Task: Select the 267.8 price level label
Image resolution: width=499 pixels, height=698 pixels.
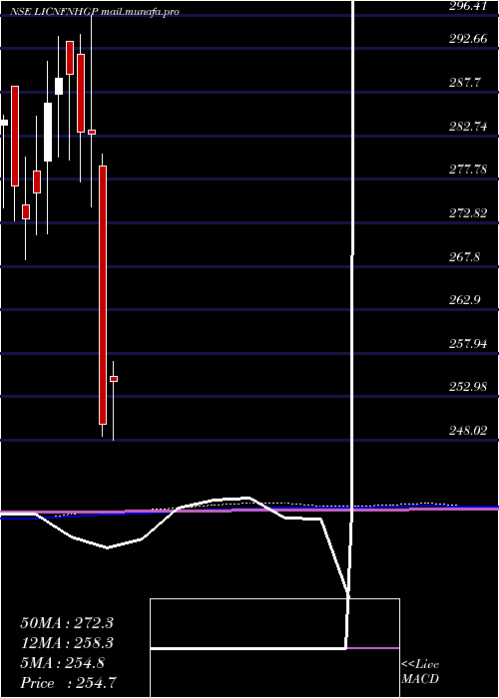Action: pyautogui.click(x=465, y=257)
